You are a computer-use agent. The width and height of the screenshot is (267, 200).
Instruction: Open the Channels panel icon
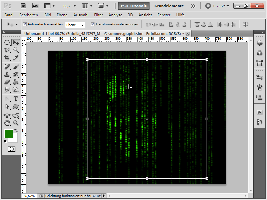(260, 53)
